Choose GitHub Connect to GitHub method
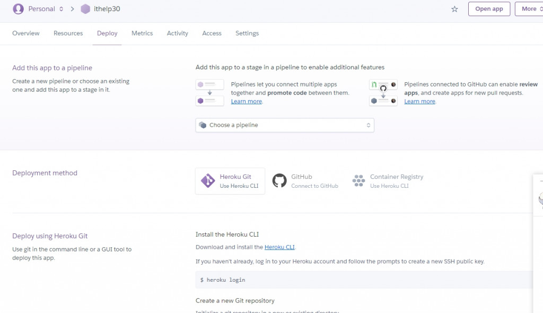The width and height of the screenshot is (543, 313). (305, 181)
